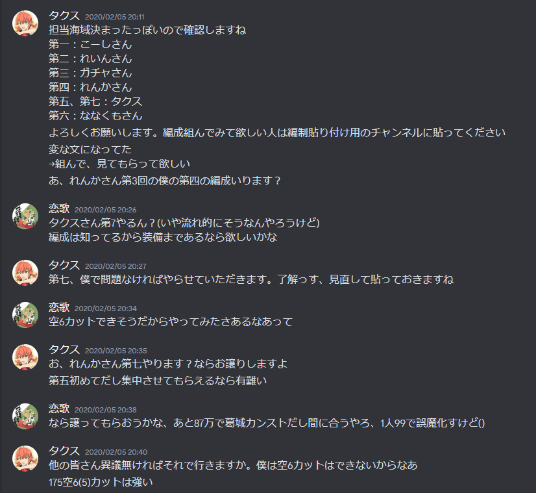This screenshot has height=493, width=536.
Task: Click 恋歌 avatar on the 20:38 message
Action: [25, 416]
